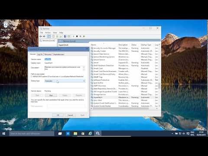The width and height of the screenshot is (208, 156).
Task: Show hidden system tray icons
Action: [172, 133]
